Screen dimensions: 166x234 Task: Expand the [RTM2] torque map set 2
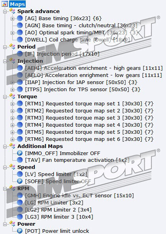coord(12,111)
